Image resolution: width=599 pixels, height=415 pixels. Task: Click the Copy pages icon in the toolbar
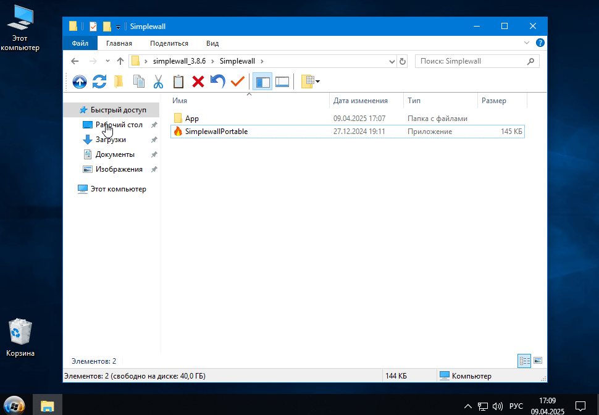(x=139, y=82)
